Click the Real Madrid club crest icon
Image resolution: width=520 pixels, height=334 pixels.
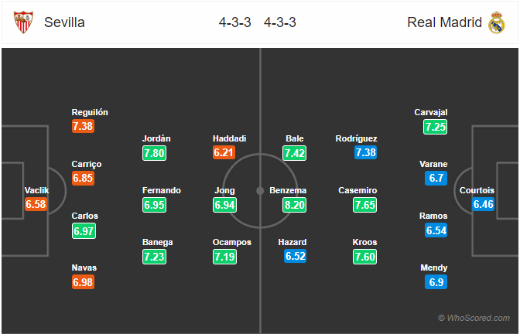[496, 22]
